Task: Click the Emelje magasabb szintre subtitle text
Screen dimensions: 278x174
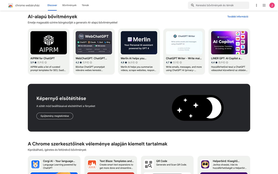Action: click(x=73, y=23)
